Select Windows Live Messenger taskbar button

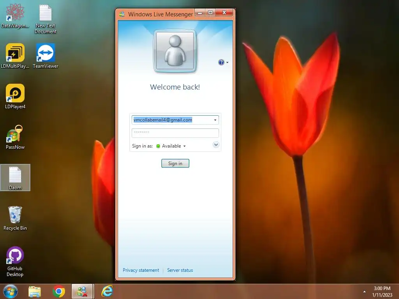(82, 291)
